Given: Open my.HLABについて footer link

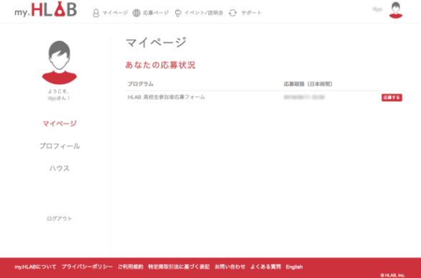Looking at the screenshot, I should tap(35, 267).
